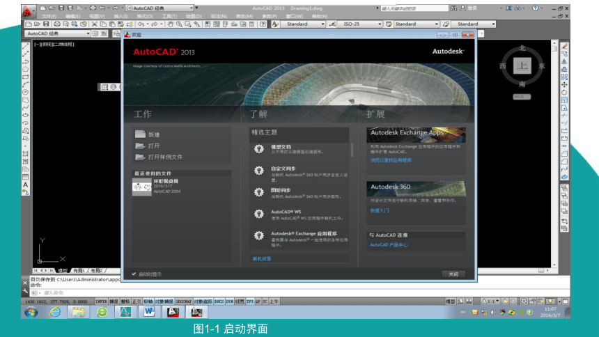
Task: Select the Erase tool on modify toolbar
Action: click(564, 46)
